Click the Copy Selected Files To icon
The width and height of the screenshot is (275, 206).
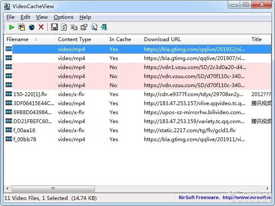click(x=21, y=27)
